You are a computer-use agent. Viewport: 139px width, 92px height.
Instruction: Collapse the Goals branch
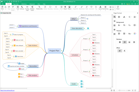coord(78,84)
